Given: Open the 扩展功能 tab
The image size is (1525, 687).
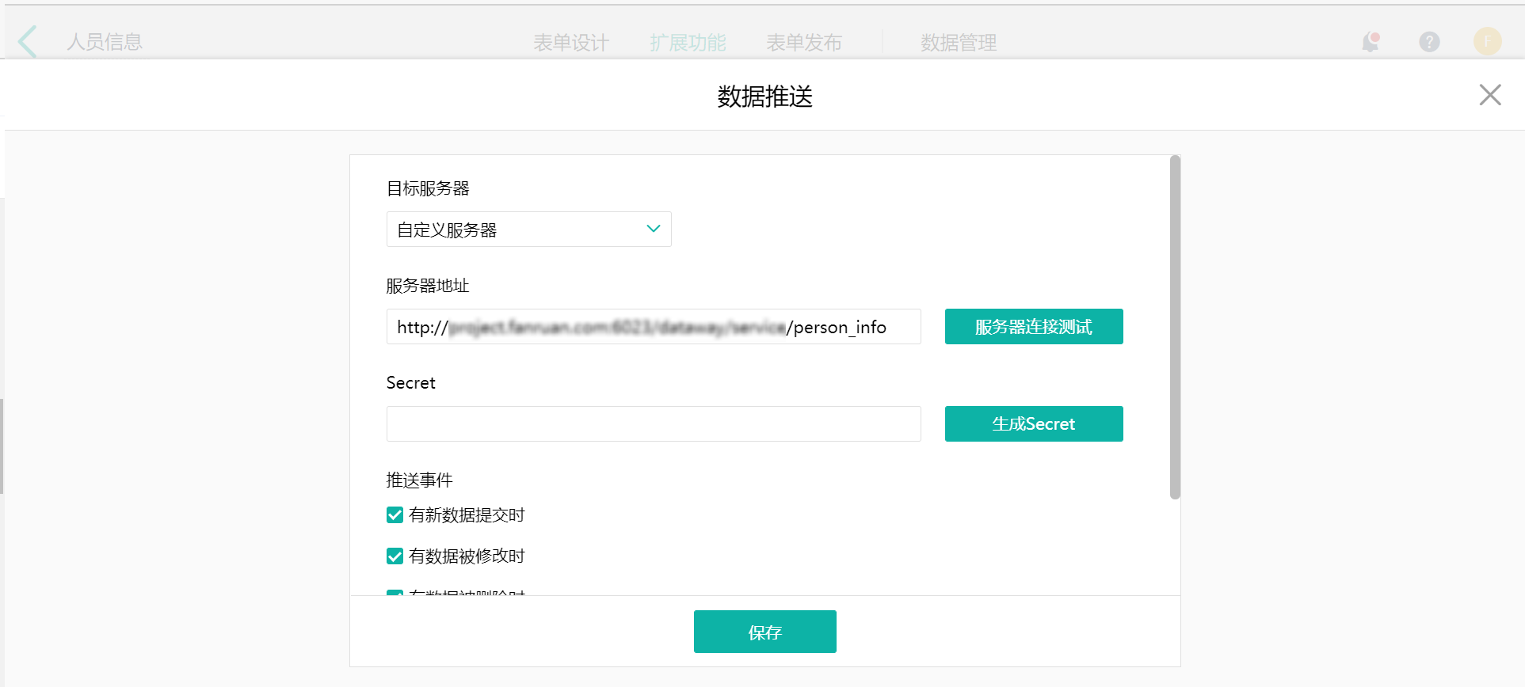Looking at the screenshot, I should click(x=688, y=43).
